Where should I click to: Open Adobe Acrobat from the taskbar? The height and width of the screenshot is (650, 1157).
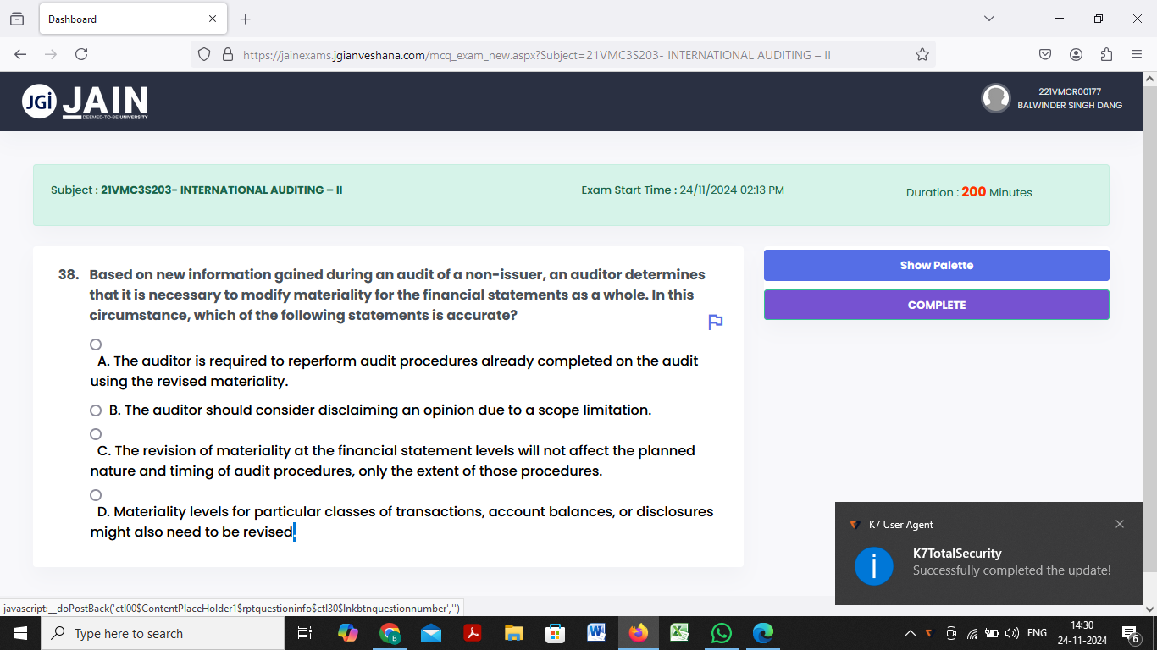[x=473, y=633]
